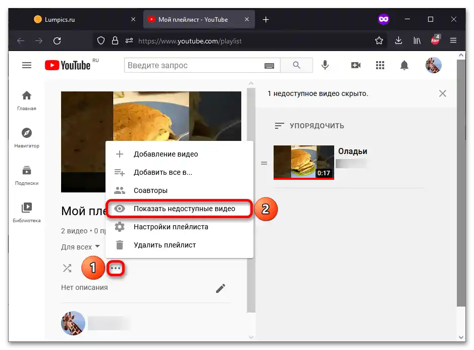This screenshot has height=350, width=474.
Task: Open the YouTube apps grid
Action: pos(380,65)
